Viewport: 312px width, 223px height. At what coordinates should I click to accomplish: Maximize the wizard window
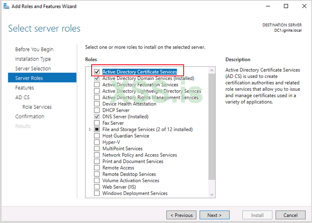(286, 6)
